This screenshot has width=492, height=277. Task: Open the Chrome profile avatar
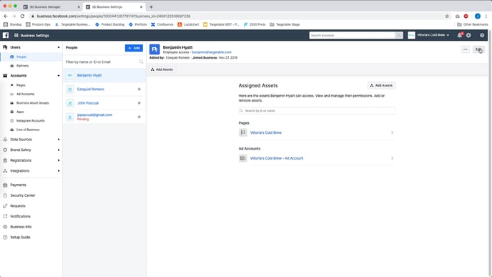(478, 16)
